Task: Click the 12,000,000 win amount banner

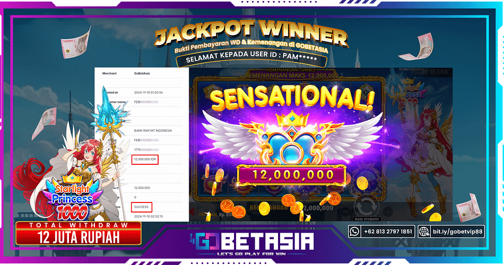Action: pos(292,175)
